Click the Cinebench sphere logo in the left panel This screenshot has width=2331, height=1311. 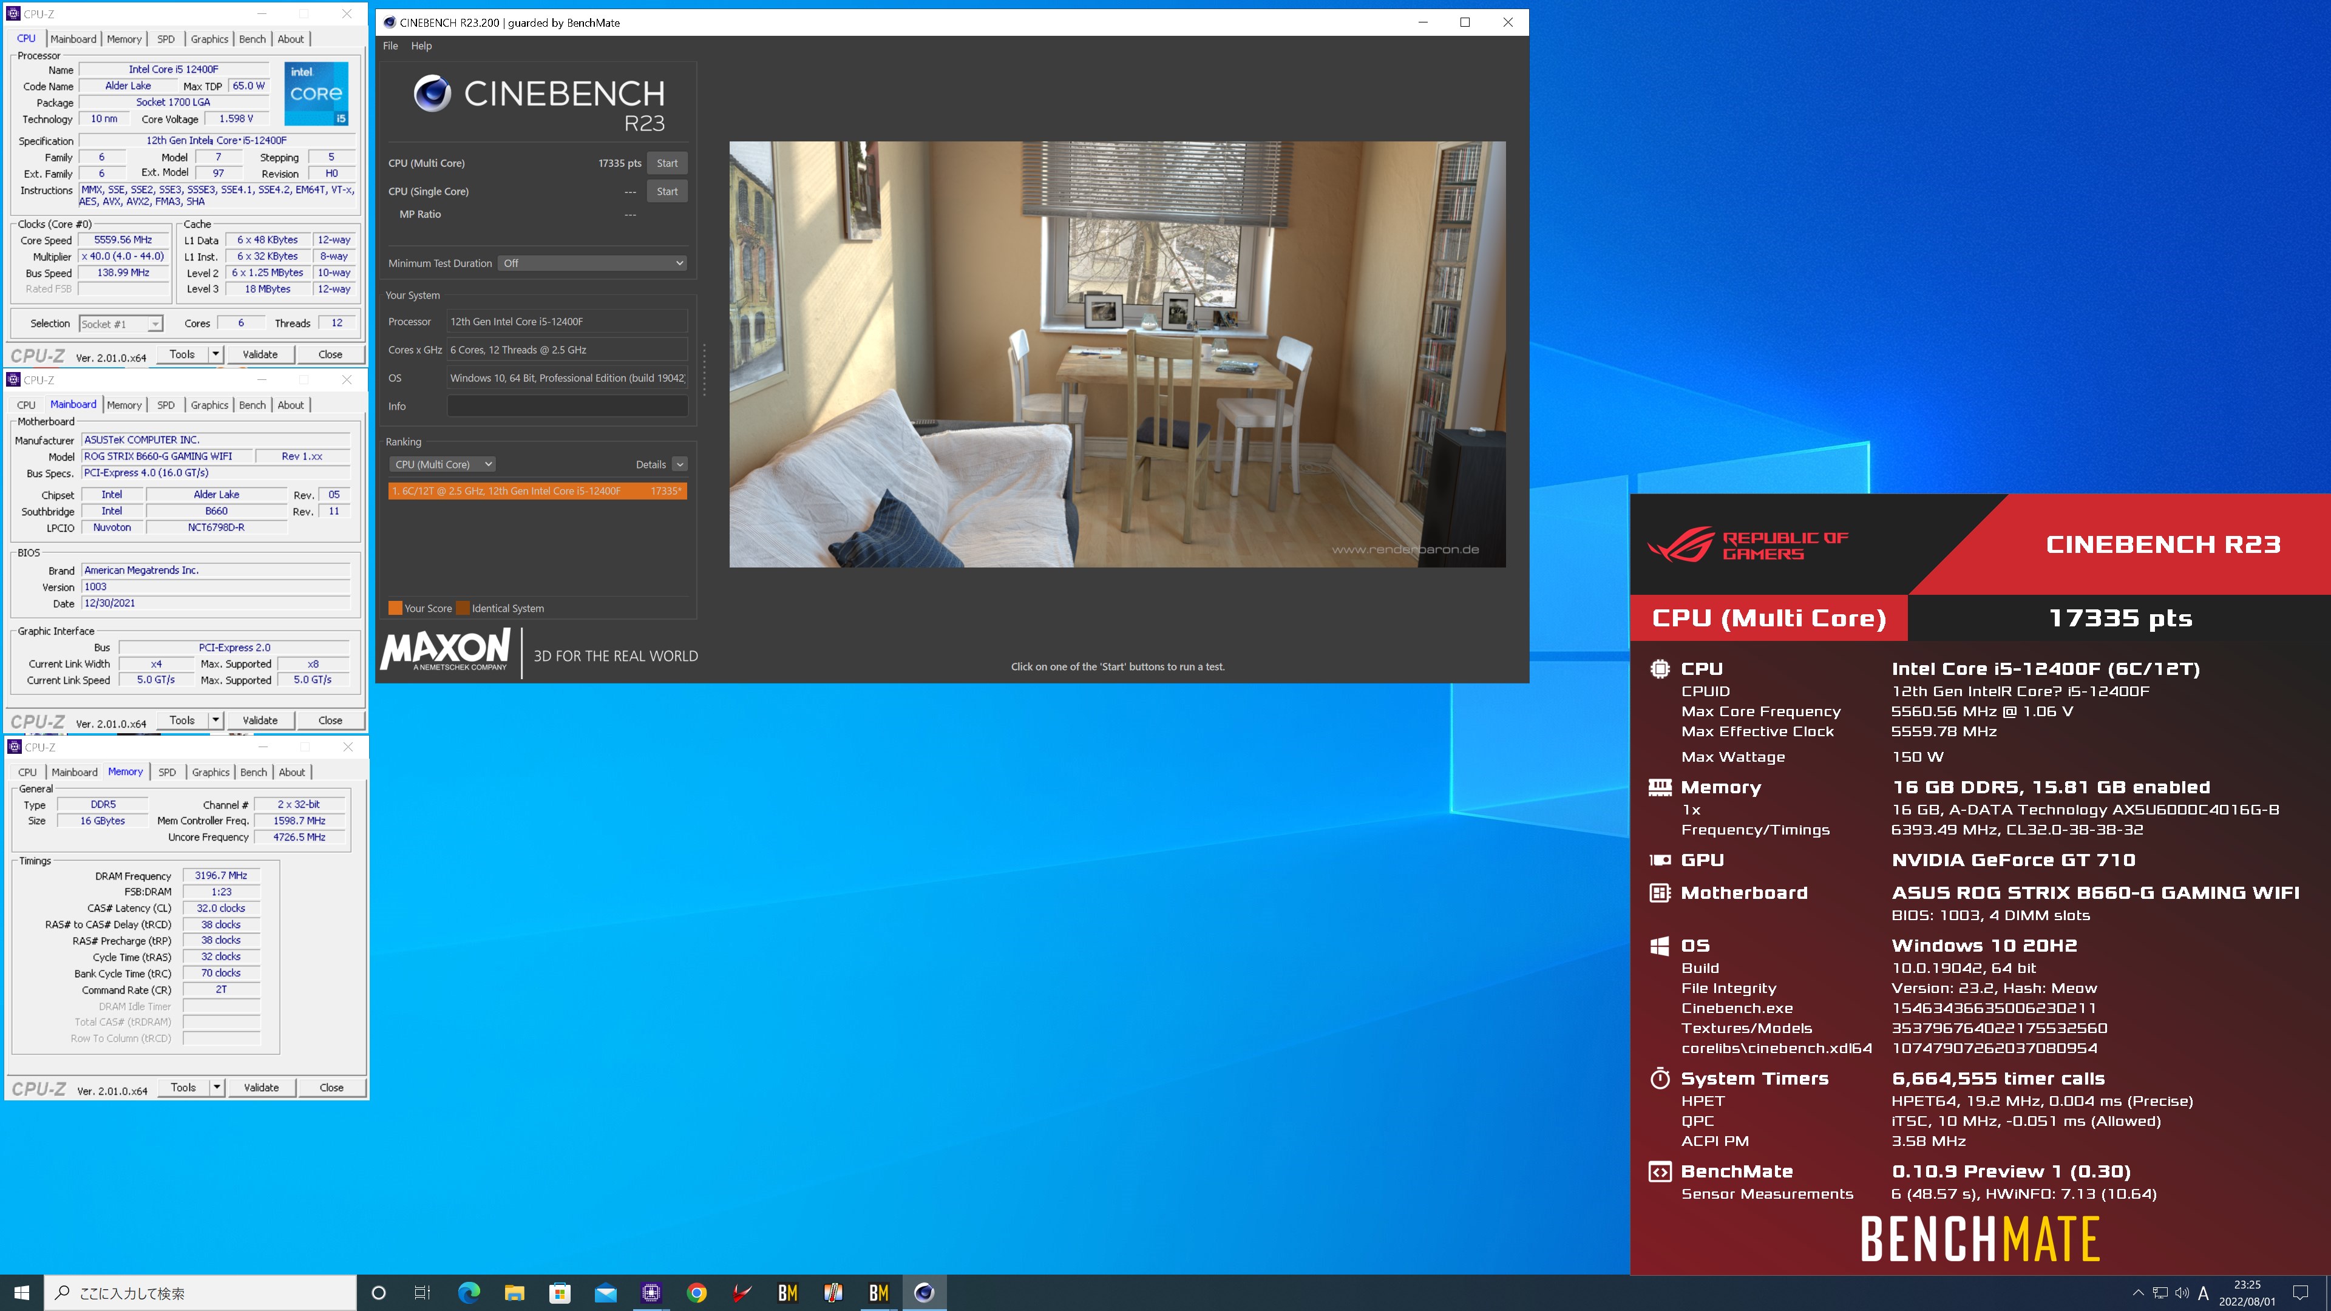pos(432,93)
